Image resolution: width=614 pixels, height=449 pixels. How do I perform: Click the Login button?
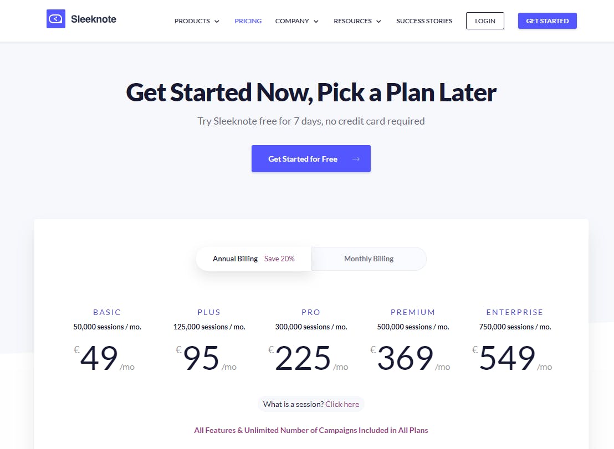coord(485,20)
